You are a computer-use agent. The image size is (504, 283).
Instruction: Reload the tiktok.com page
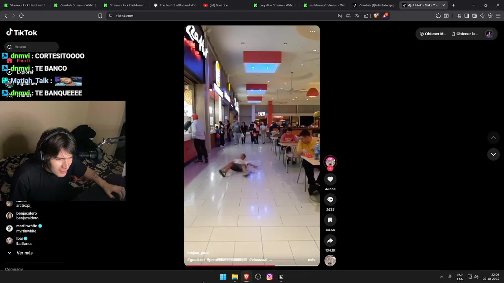(x=21, y=16)
